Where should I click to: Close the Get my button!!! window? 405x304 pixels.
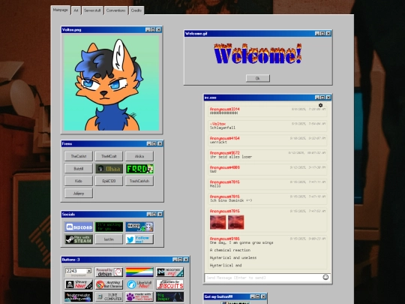coord(263,296)
